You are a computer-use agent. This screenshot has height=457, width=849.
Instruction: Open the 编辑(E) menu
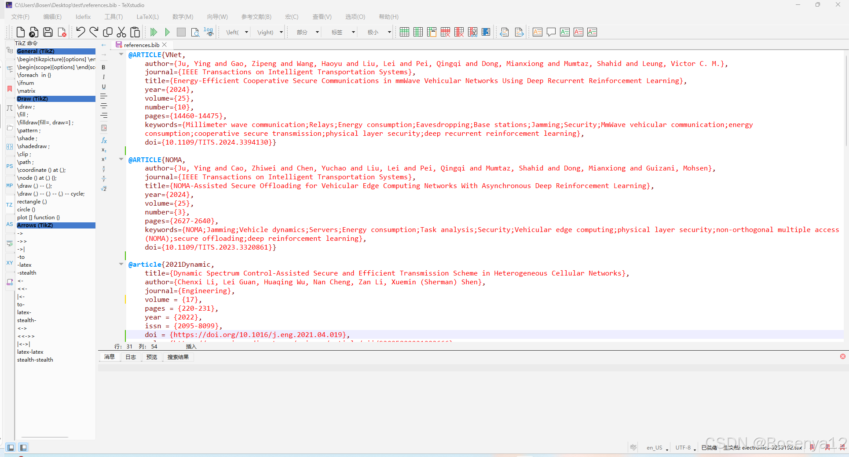pos(52,17)
